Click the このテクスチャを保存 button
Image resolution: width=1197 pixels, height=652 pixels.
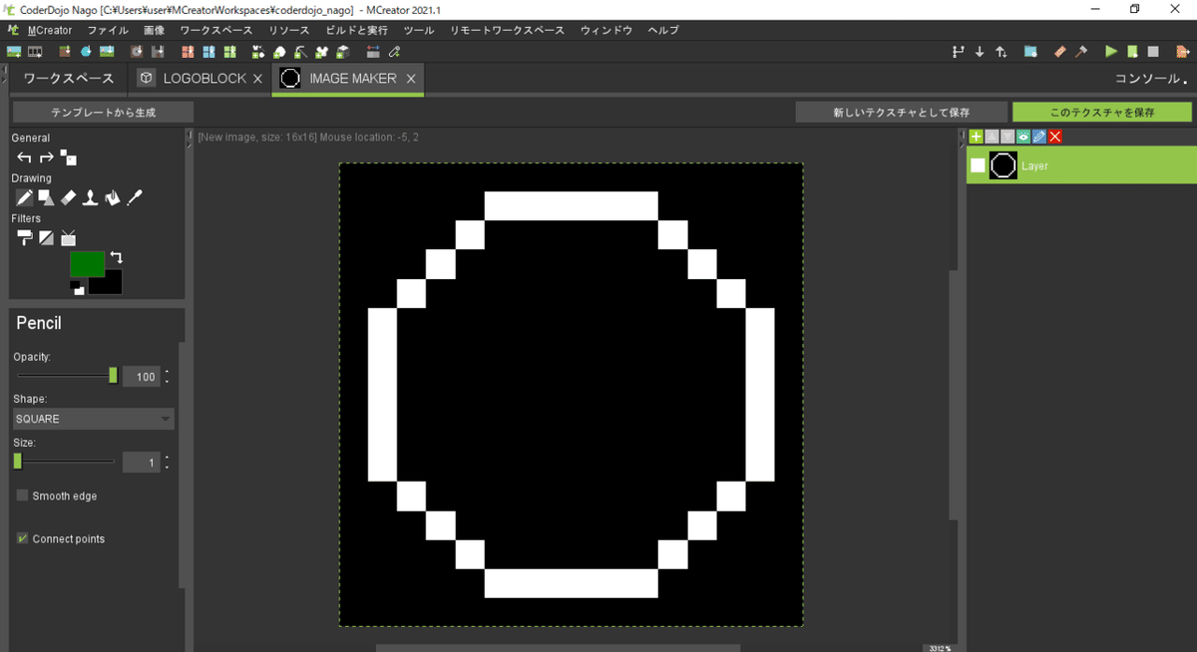coord(1101,112)
